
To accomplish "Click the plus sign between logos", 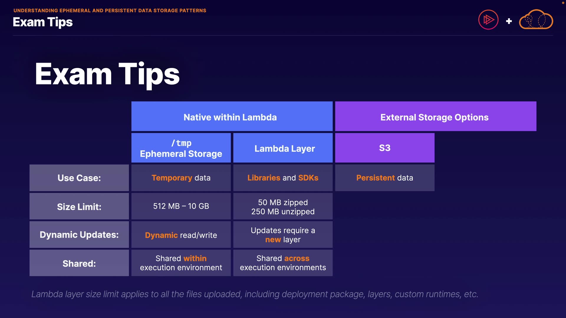I will (x=509, y=21).
